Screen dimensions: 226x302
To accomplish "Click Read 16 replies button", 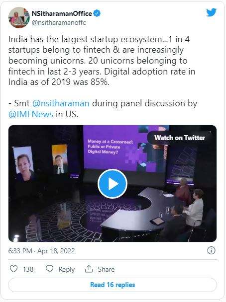I will click(113, 285).
